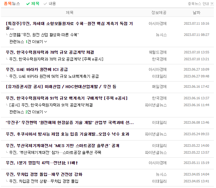Toggle the 내용 search checkbox
This screenshot has height=188, width=216.
[49, 3]
